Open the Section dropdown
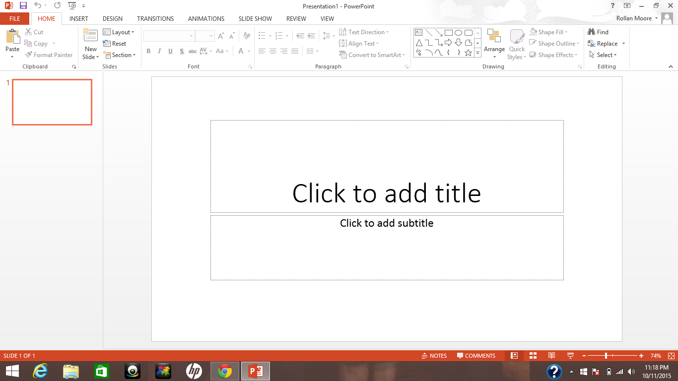Screen dimensions: 678x381 (x=119, y=55)
